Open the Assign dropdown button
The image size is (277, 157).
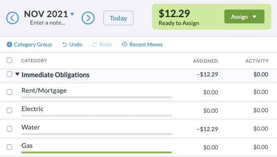point(244,17)
